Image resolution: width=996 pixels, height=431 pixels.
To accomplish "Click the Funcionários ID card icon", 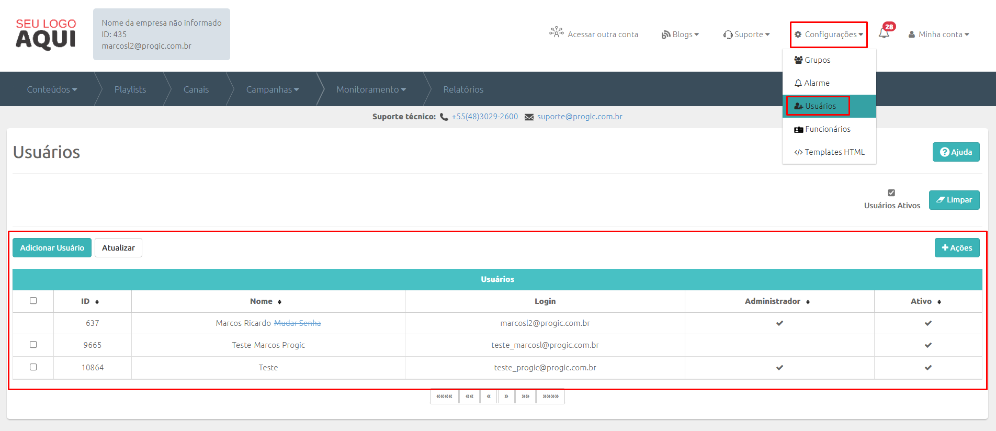I will point(799,130).
